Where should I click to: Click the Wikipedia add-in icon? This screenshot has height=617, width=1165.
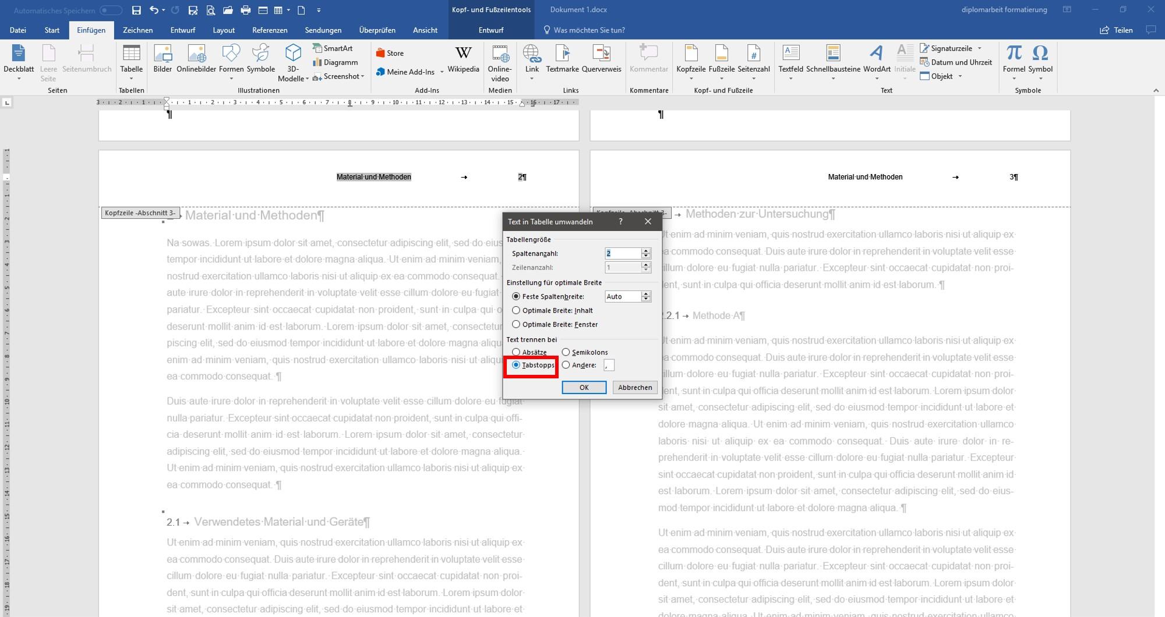(x=463, y=58)
